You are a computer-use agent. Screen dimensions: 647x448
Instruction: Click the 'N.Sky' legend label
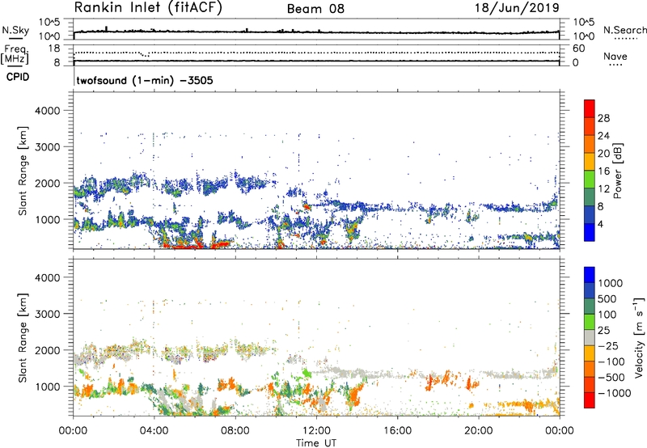[x=15, y=30]
